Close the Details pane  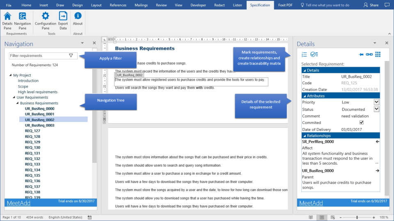pyautogui.click(x=387, y=43)
